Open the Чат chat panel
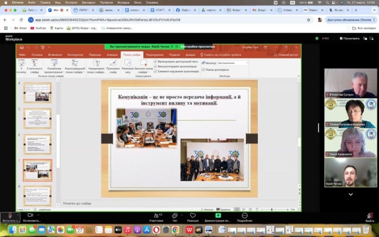Image resolution: width=379 pixels, height=237 pixels. point(175,216)
